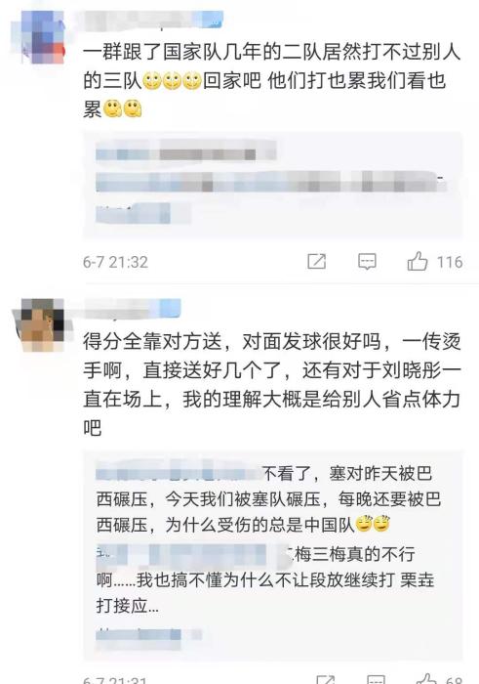Tap the thumbs-up icon showing 68 likes
The image size is (479, 684).
coord(426,680)
